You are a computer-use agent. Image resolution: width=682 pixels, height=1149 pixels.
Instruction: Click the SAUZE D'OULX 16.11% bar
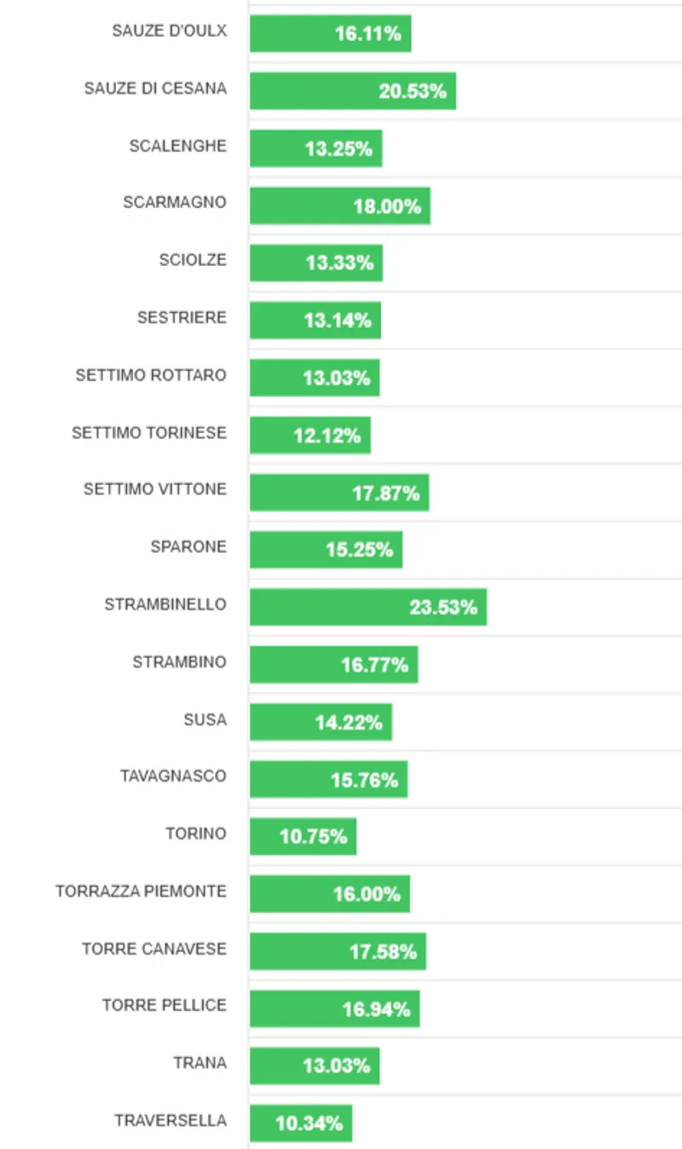pos(330,34)
